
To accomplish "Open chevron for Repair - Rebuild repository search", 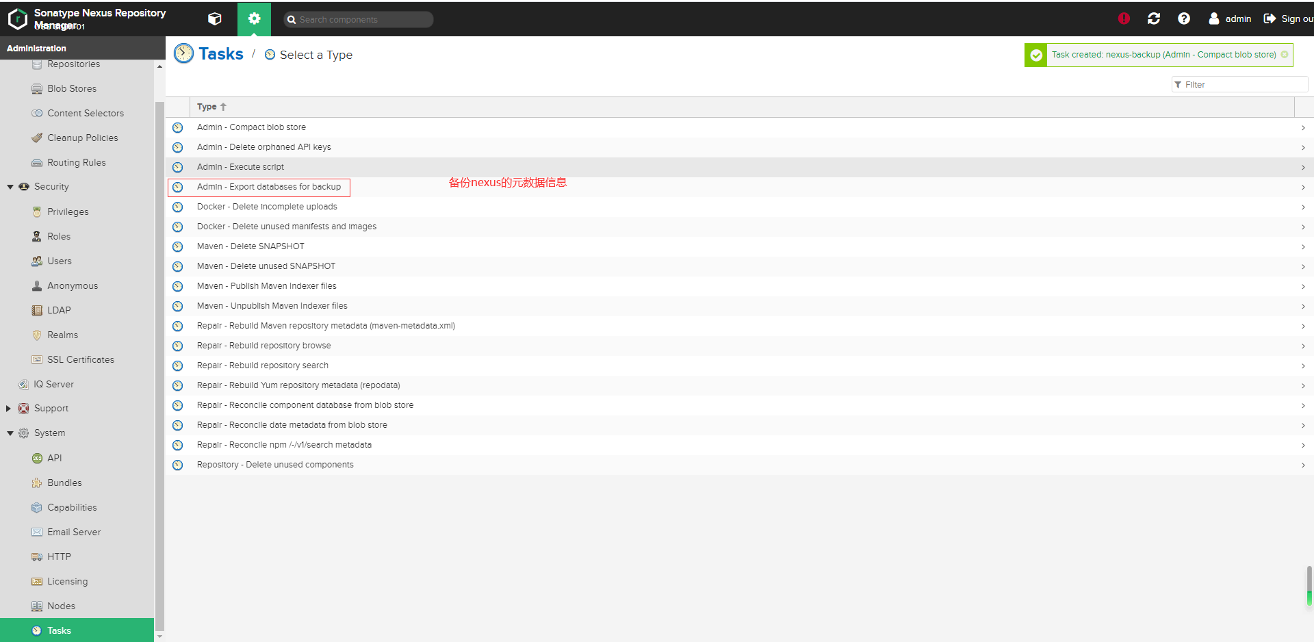I will pos(1303,366).
